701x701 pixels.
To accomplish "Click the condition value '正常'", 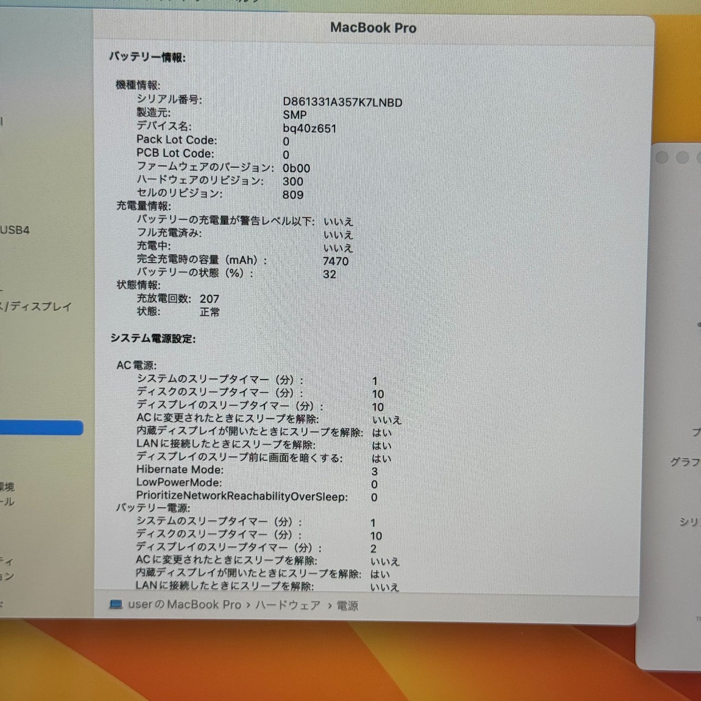I will (210, 312).
